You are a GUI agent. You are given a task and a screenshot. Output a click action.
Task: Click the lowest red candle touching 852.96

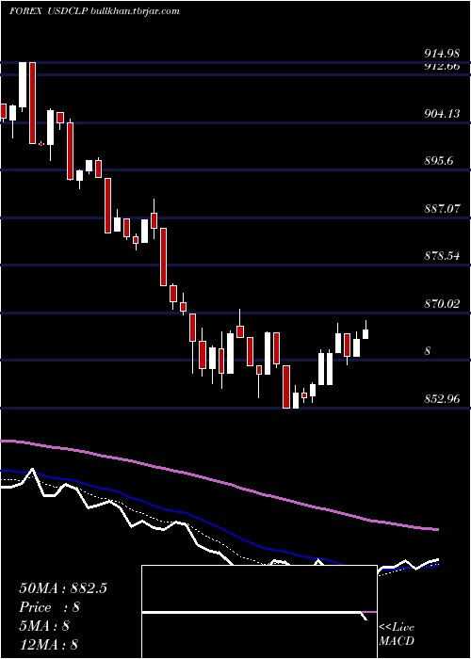coord(286,387)
